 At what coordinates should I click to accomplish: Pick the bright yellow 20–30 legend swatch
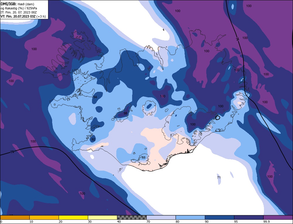coord(73,218)
